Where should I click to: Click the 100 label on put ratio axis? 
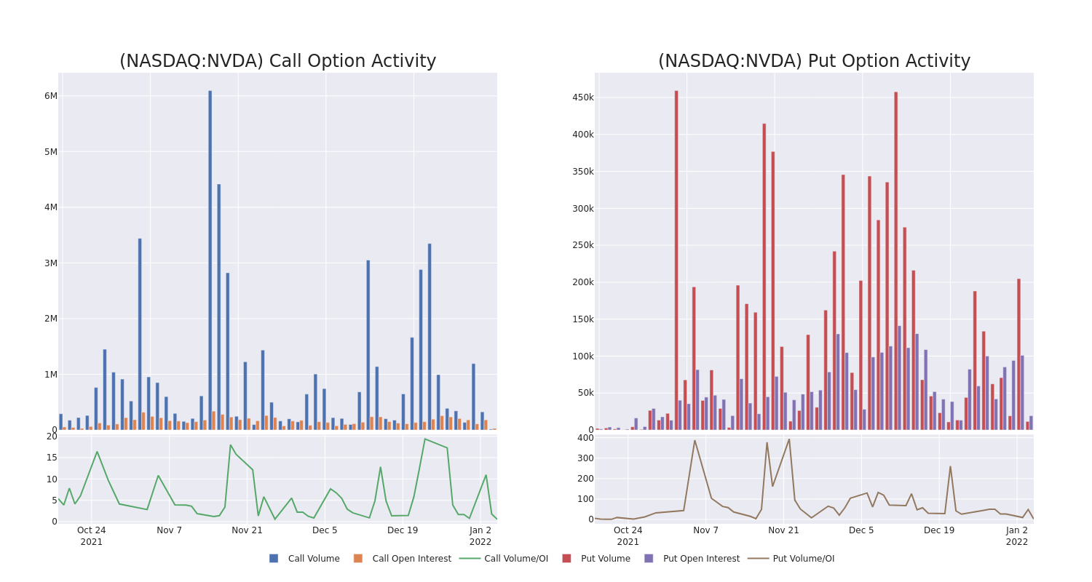pos(586,499)
